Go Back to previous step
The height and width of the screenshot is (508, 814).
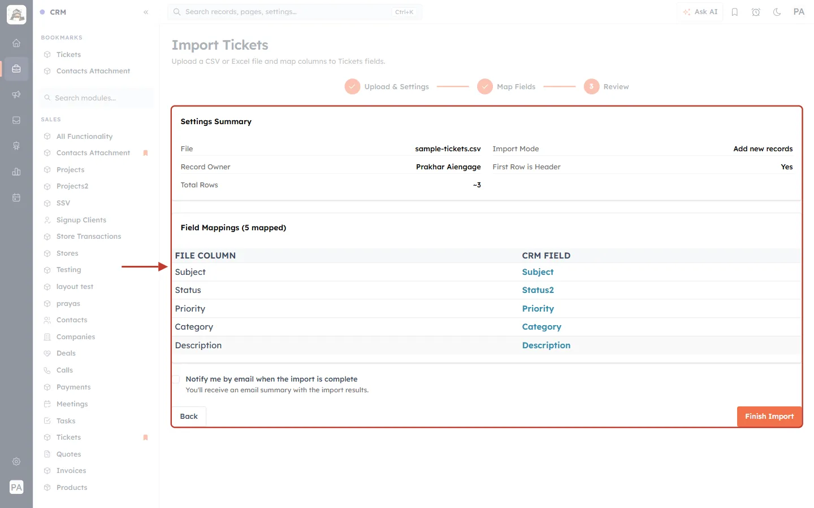(189, 417)
